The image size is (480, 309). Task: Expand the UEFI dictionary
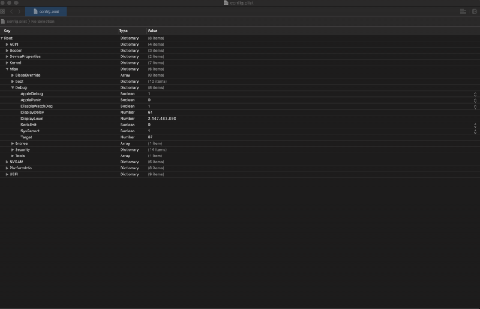point(7,174)
